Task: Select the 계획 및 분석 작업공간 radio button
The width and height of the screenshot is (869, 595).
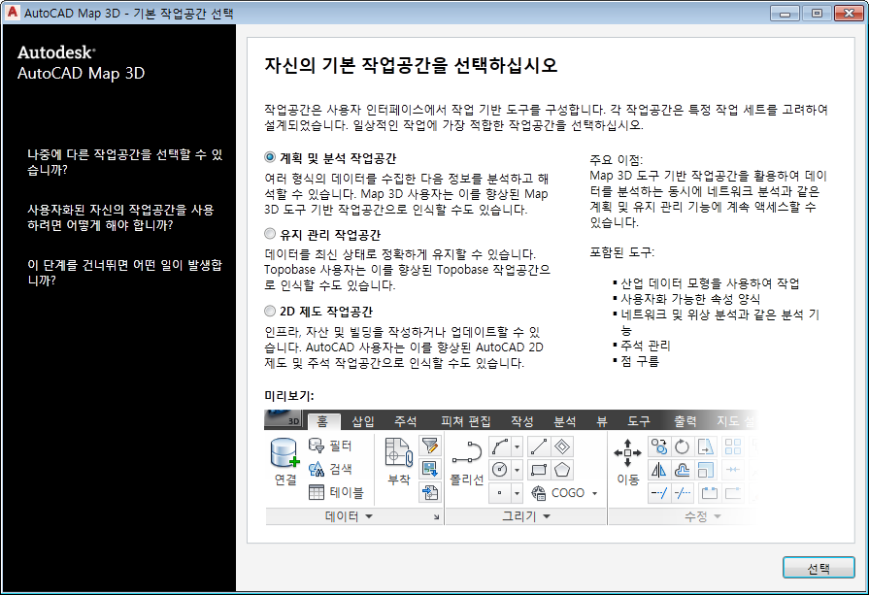Action: click(x=270, y=158)
